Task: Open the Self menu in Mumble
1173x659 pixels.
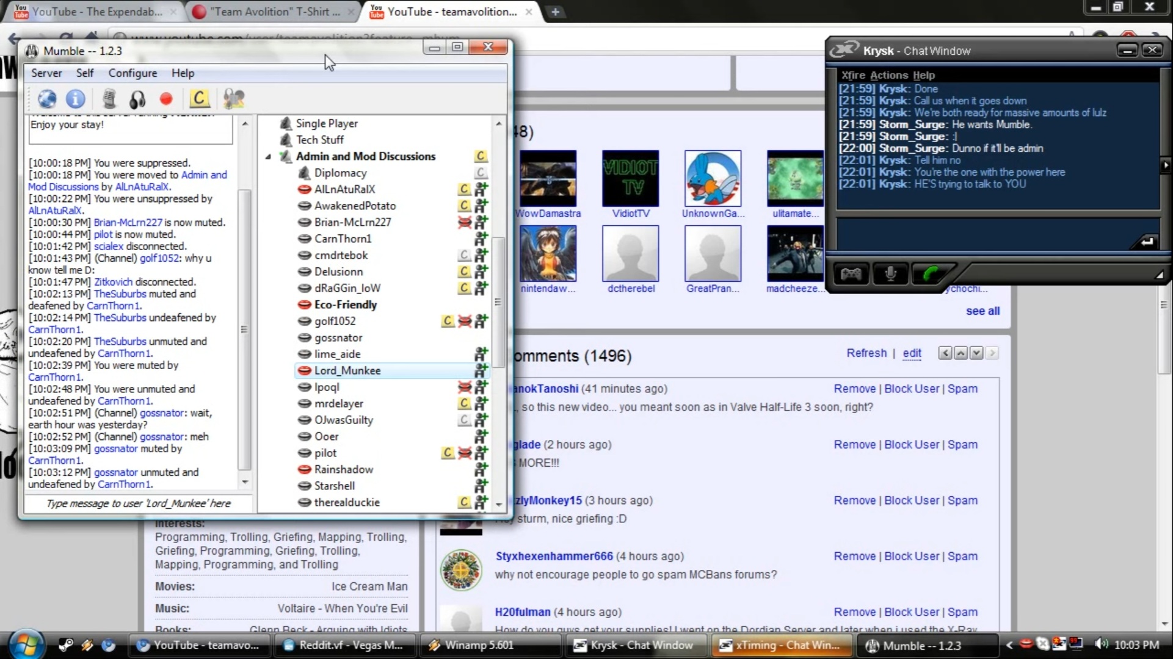Action: point(85,73)
